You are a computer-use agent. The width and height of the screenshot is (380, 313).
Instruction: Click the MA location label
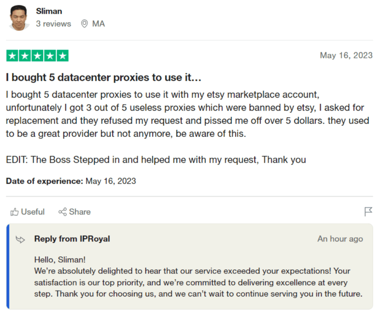pyautogui.click(x=99, y=24)
